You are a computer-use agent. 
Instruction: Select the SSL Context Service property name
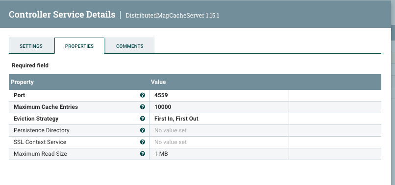click(x=40, y=142)
